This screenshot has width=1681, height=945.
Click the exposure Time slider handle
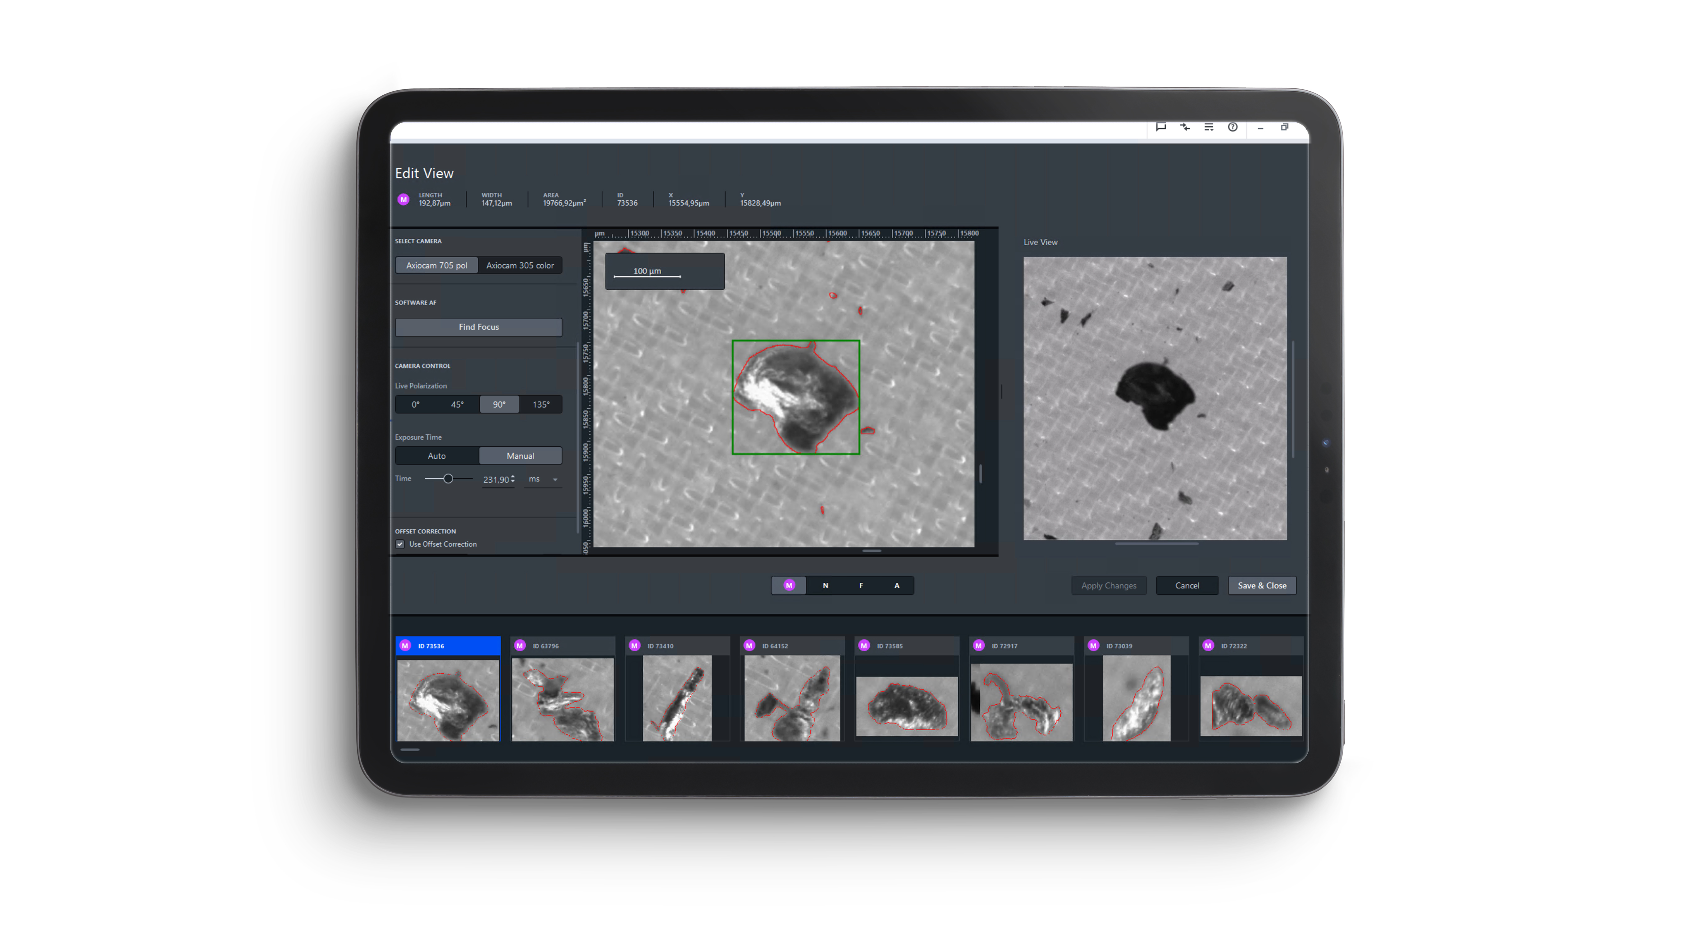coord(448,479)
